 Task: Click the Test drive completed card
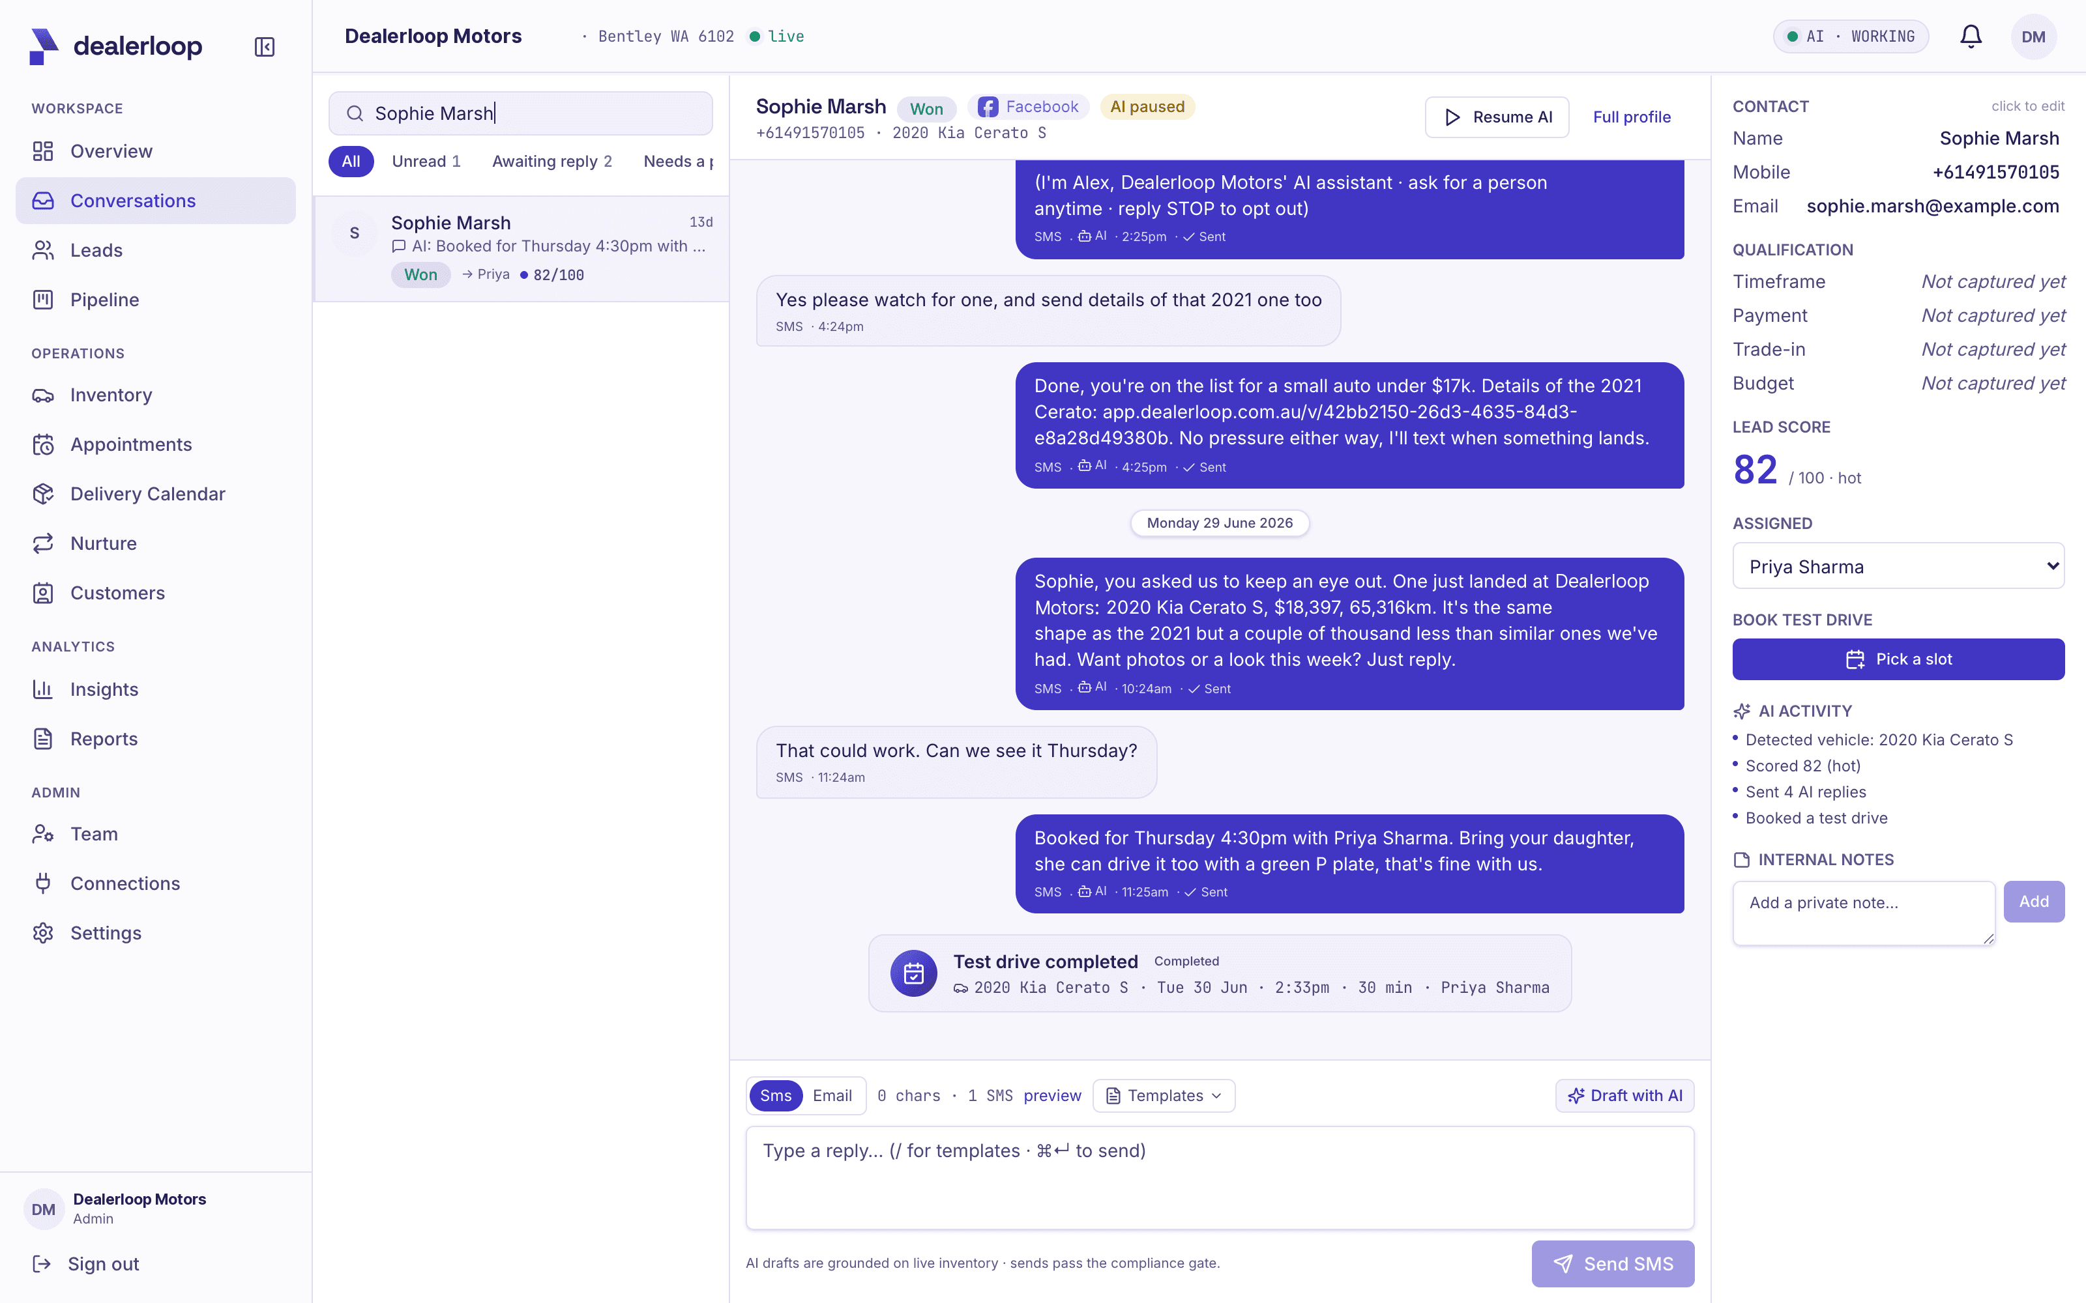(x=1219, y=974)
